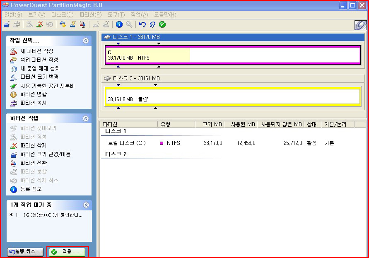The image size is (369, 258).
Task: Choose 파티션 크기 변경/이동 operation
Action: (46, 154)
